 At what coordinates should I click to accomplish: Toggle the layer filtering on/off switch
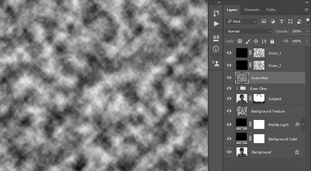(308, 21)
